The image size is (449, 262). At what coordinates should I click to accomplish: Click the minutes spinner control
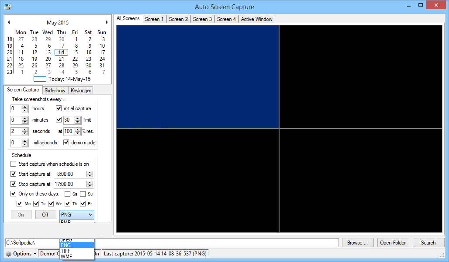(25, 120)
